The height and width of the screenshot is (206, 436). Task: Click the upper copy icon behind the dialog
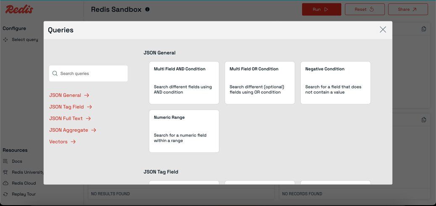tap(424, 29)
